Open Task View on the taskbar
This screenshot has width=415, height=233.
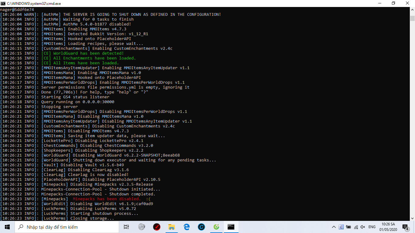tap(126, 227)
